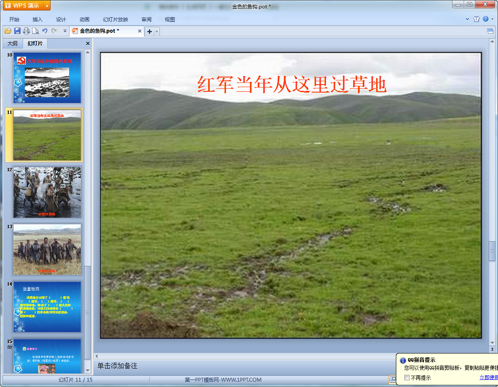Image resolution: width=498 pixels, height=387 pixels.
Task: Click the Print icon
Action: (x=26, y=31)
